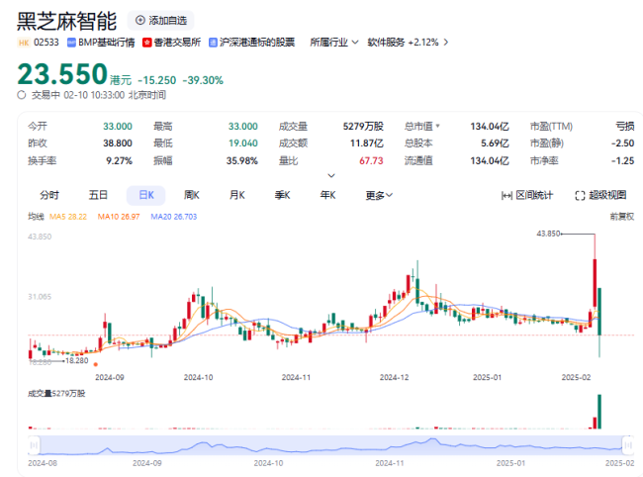
Task: Click the latest large green candlestick
Action: point(599,312)
